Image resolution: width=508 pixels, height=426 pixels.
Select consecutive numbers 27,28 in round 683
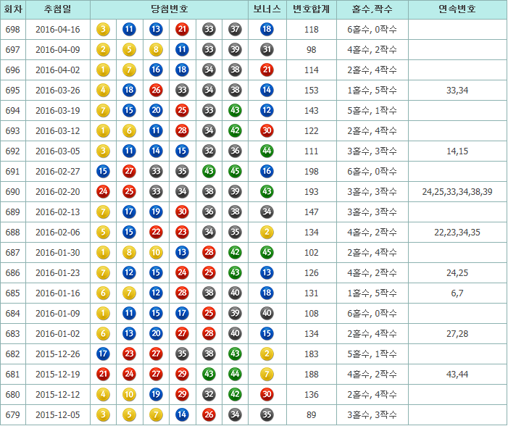click(457, 334)
